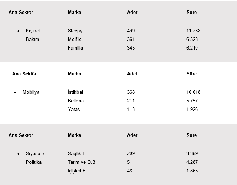Select the İstikbal duration value 10.018

[x=193, y=92]
